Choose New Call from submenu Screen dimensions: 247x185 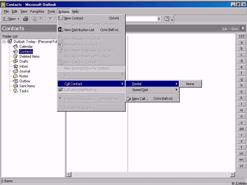(x=152, y=99)
